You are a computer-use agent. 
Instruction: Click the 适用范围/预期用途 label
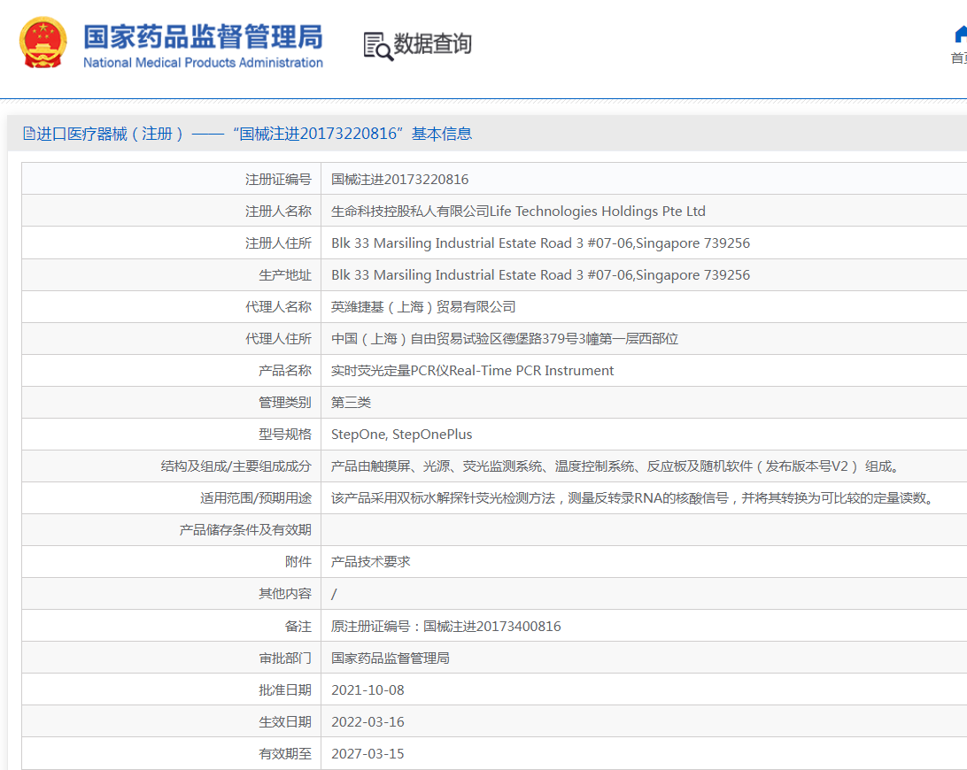pos(255,498)
